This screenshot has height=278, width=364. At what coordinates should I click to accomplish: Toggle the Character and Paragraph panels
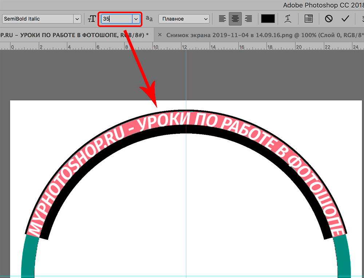click(x=309, y=19)
